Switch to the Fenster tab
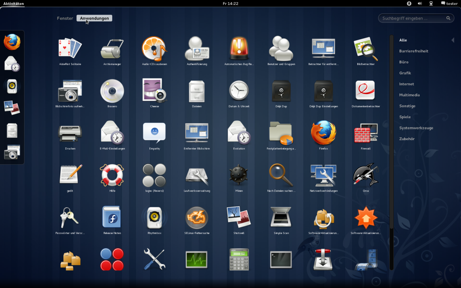 tap(65, 18)
